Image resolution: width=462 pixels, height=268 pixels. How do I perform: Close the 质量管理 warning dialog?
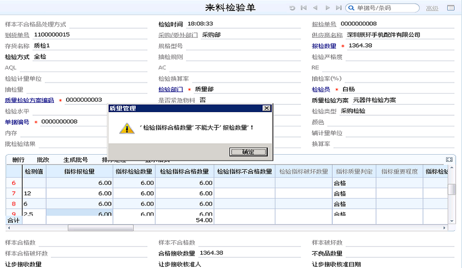pyautogui.click(x=266, y=108)
